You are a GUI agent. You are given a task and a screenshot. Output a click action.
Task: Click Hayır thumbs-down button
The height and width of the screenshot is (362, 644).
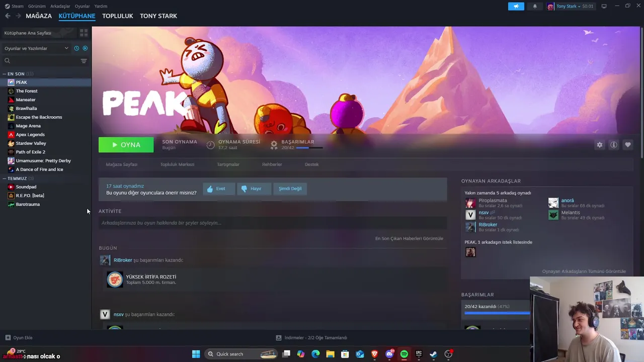[254, 189]
